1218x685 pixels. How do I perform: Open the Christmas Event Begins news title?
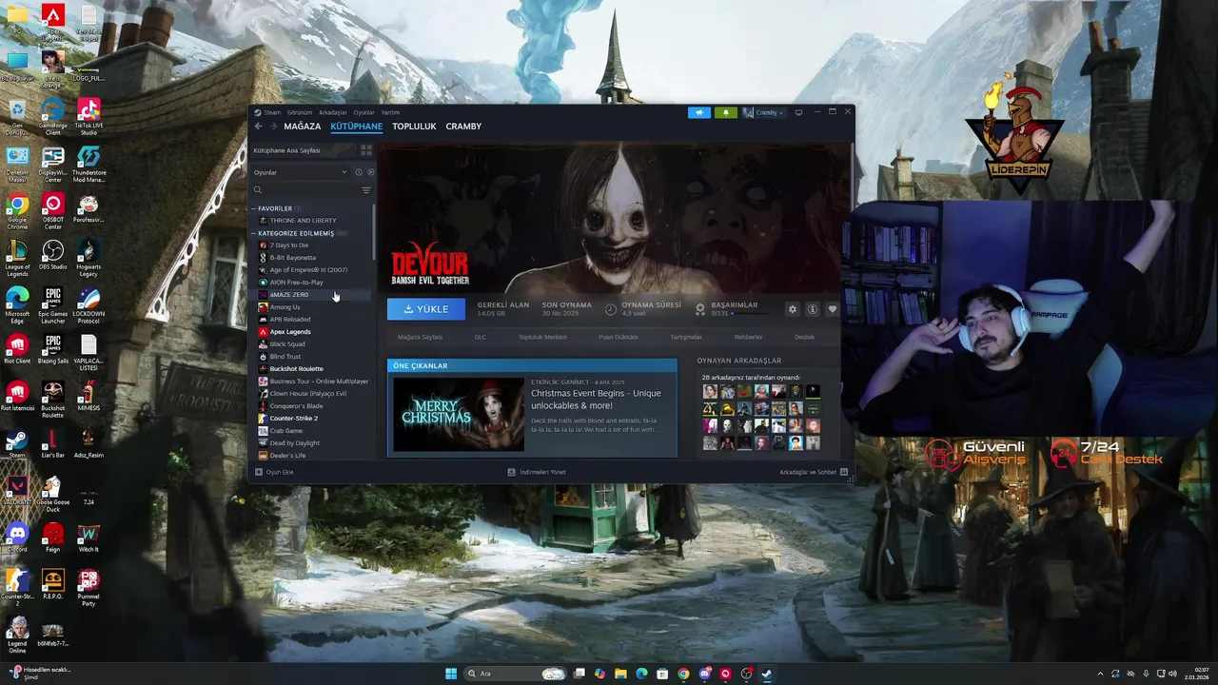[596, 400]
